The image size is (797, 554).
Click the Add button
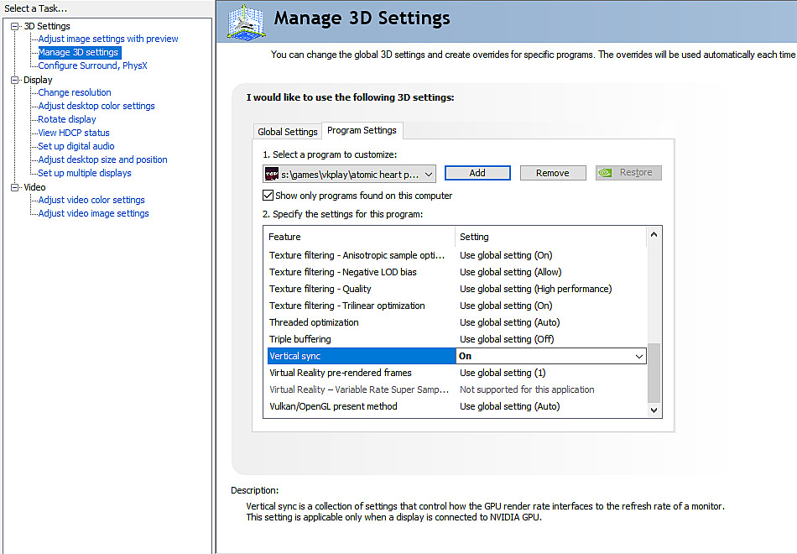point(477,173)
